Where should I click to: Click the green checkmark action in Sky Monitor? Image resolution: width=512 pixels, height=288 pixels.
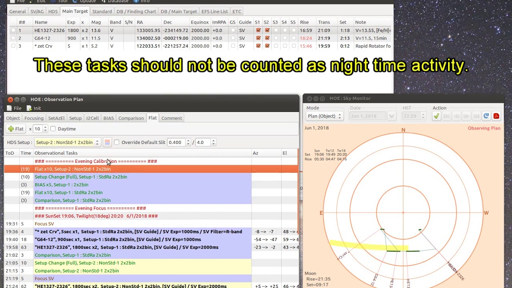tap(436, 116)
